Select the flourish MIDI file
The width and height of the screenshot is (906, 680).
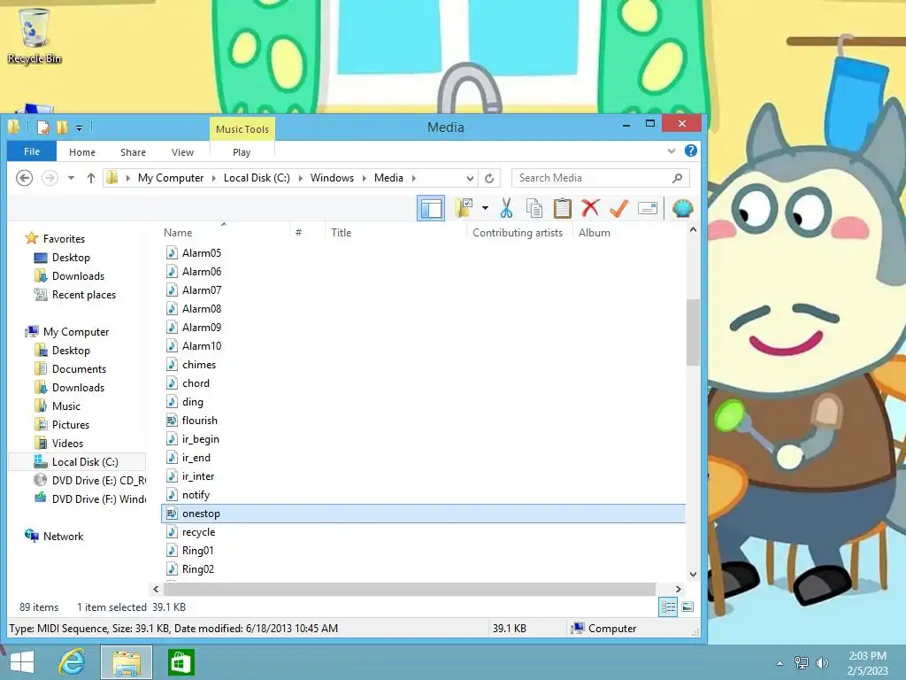199,421
